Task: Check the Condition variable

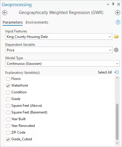Action: point(8,92)
